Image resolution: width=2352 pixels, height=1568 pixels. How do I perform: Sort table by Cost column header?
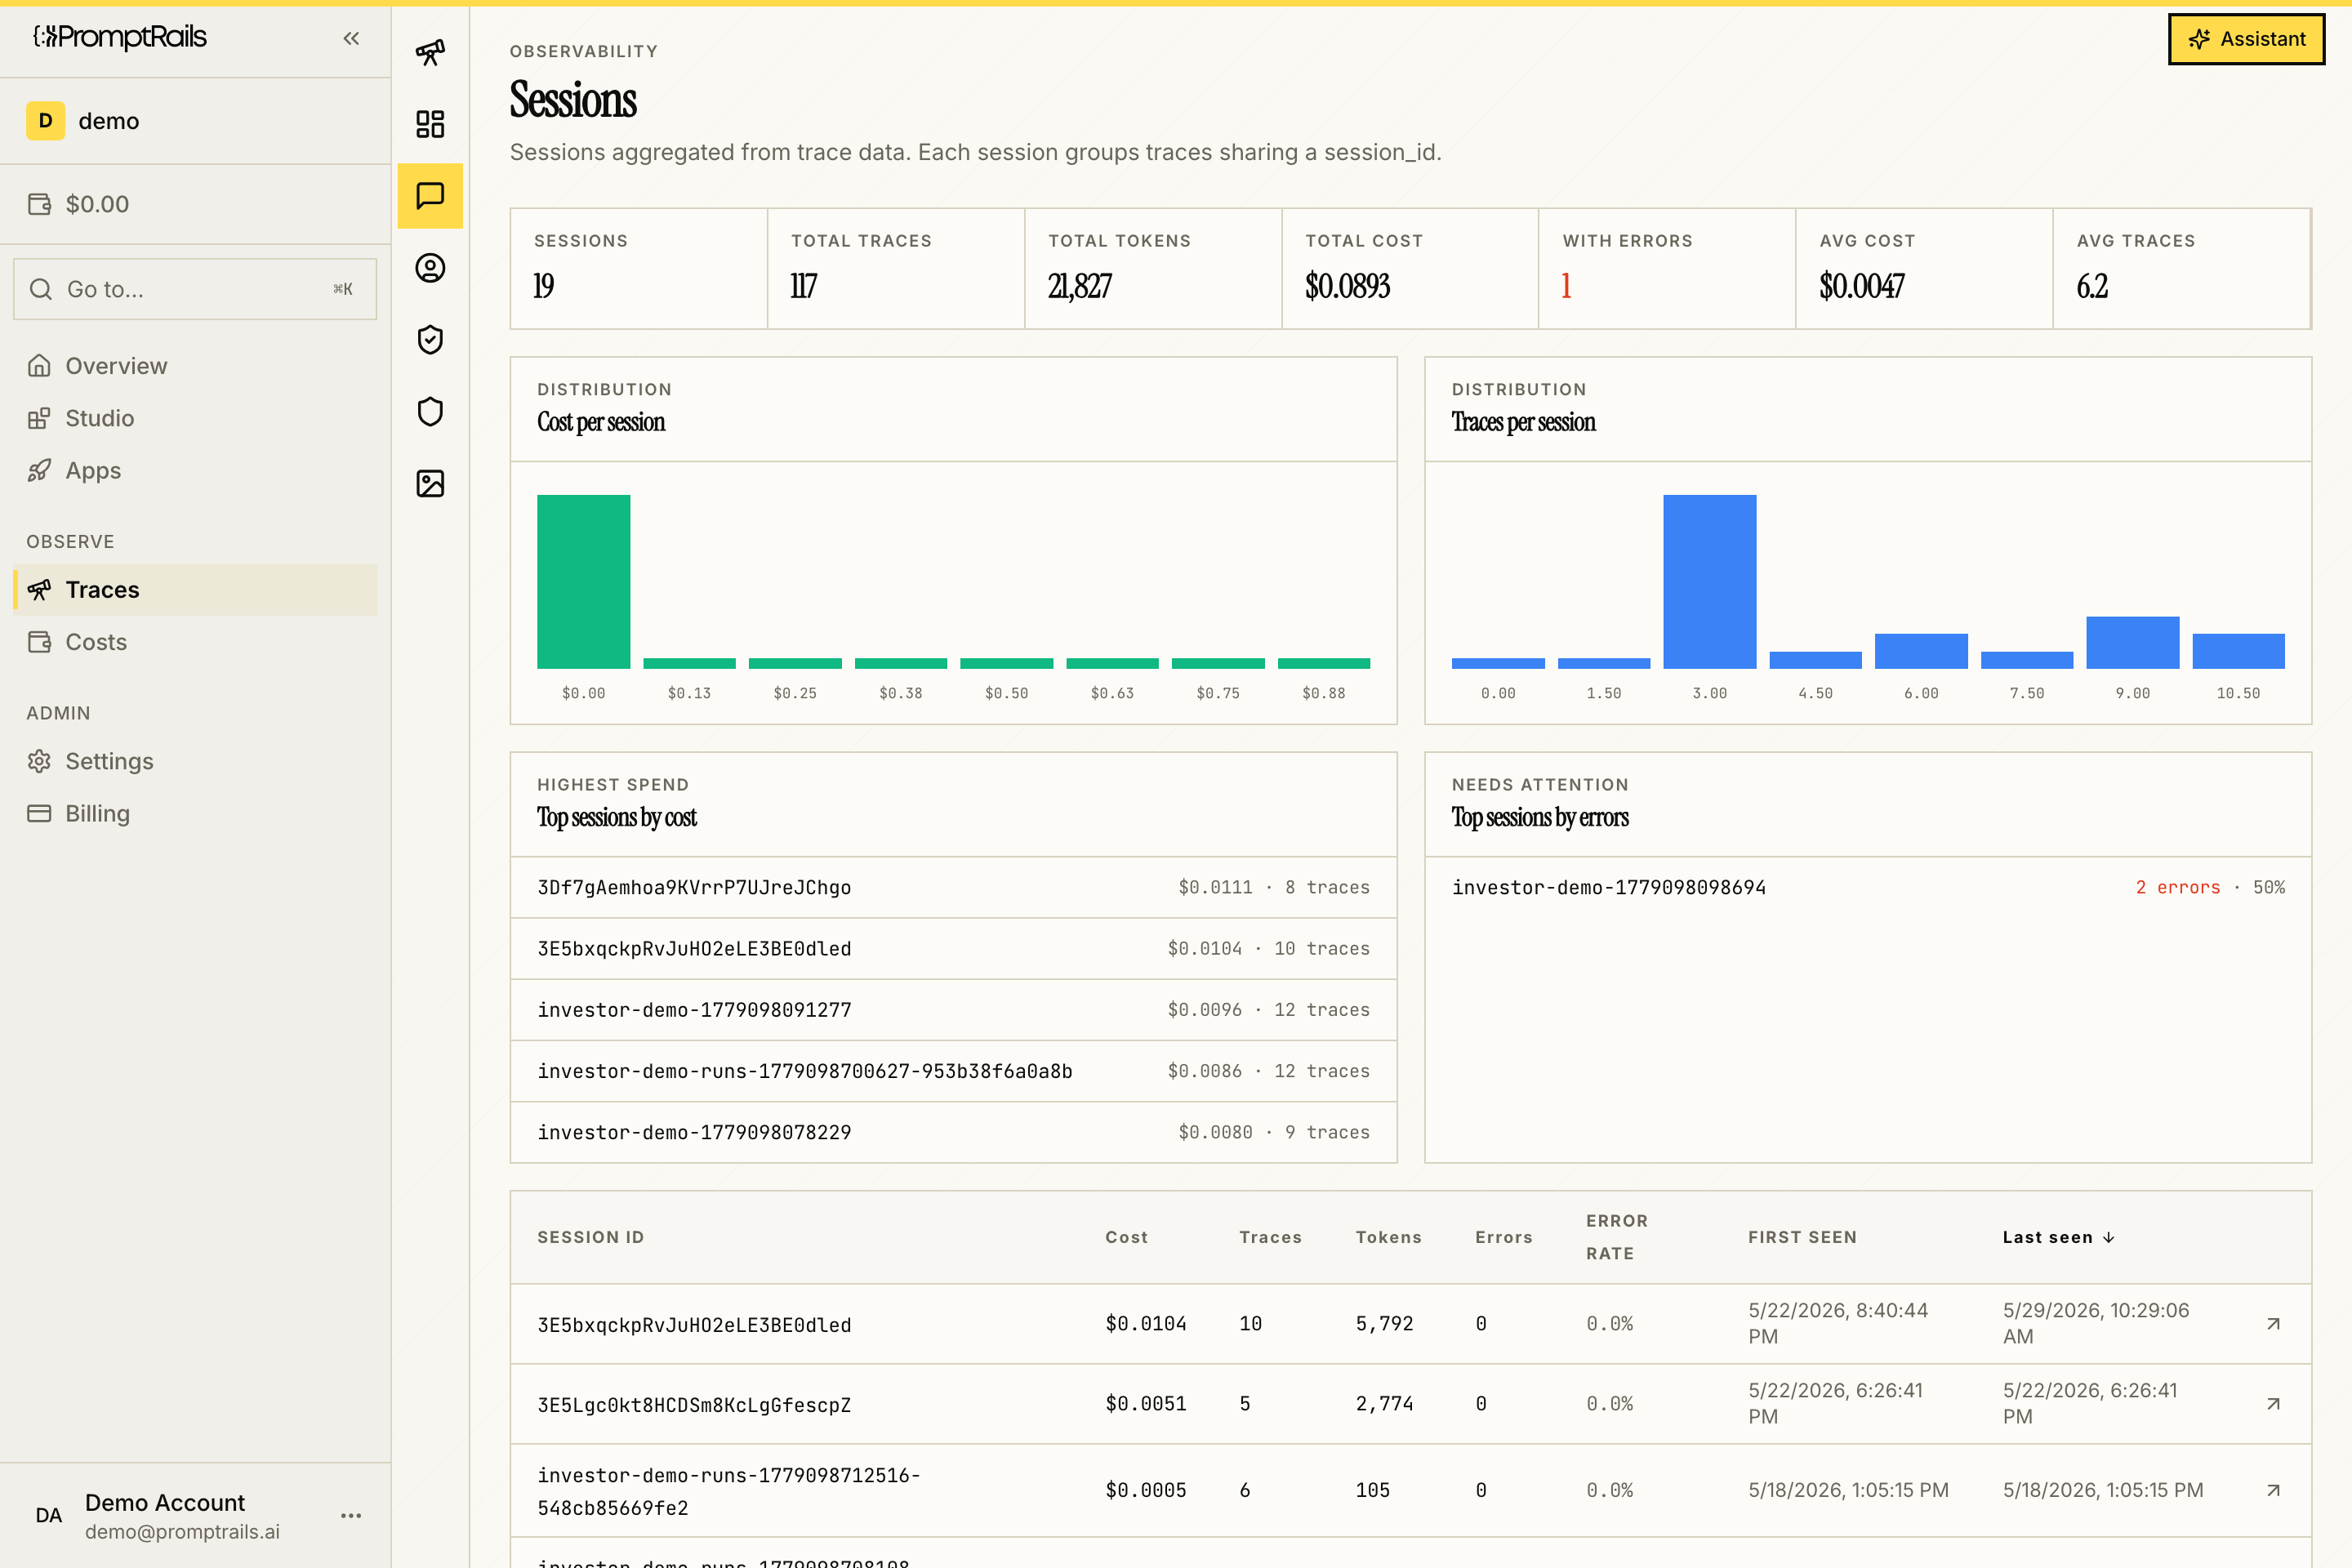click(x=1126, y=1237)
